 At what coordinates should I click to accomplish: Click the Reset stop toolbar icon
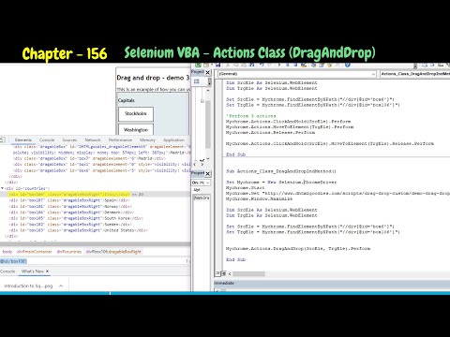pos(295,65)
